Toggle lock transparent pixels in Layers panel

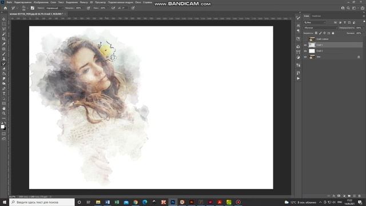point(316,33)
